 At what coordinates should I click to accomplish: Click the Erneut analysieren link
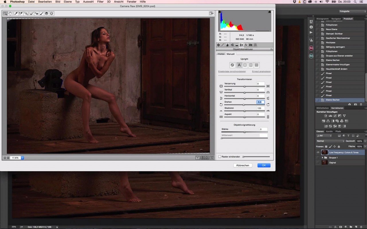[261, 71]
